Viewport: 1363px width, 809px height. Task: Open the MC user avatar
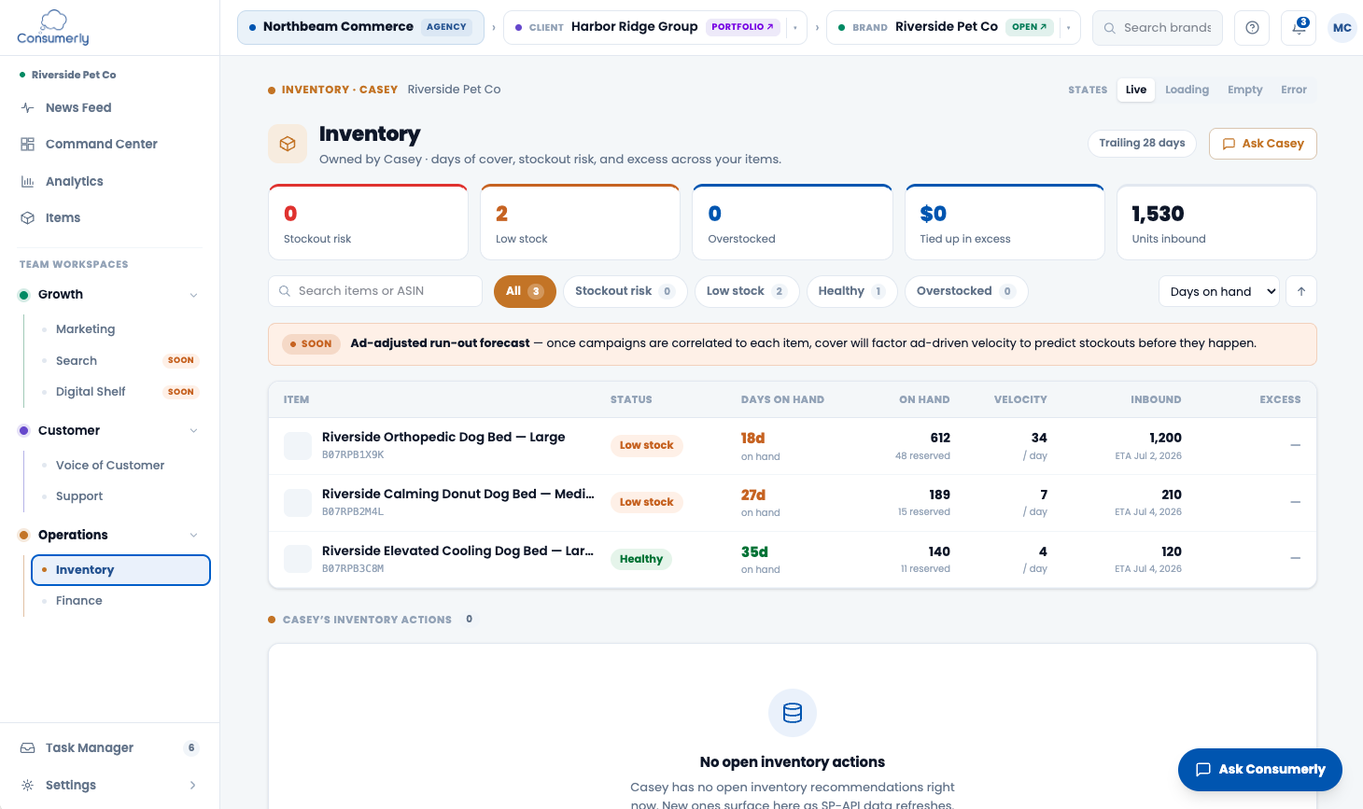pyautogui.click(x=1342, y=28)
